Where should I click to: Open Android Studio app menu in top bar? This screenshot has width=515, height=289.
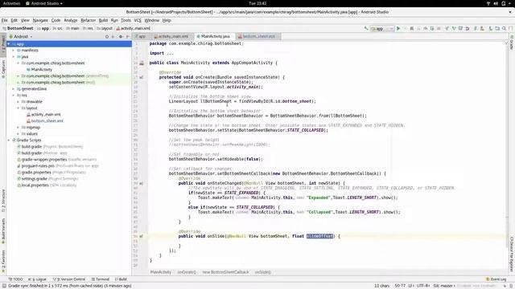(x=44, y=3)
